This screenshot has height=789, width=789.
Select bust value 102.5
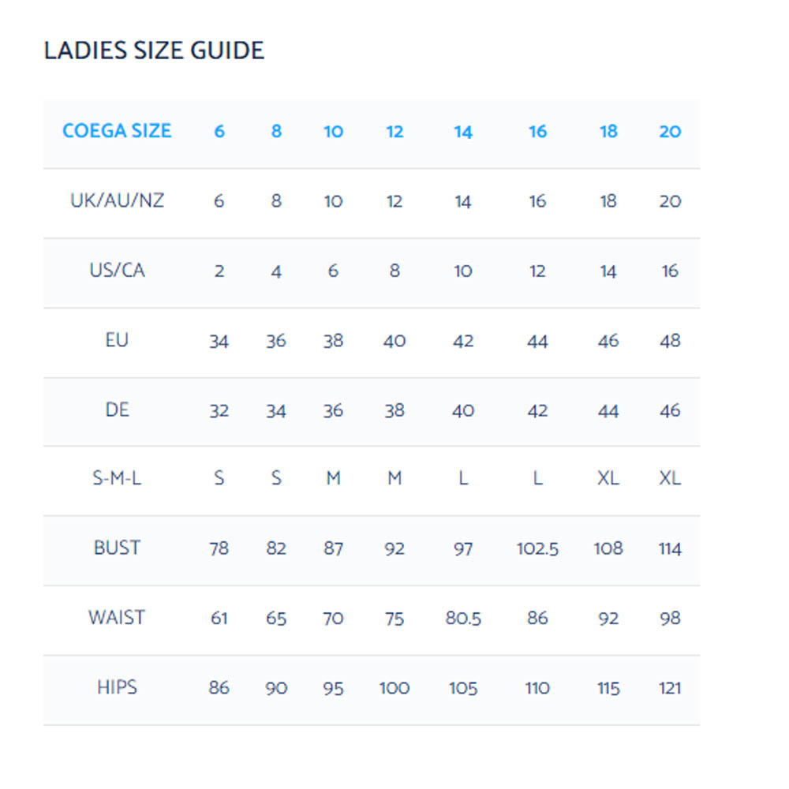click(537, 548)
